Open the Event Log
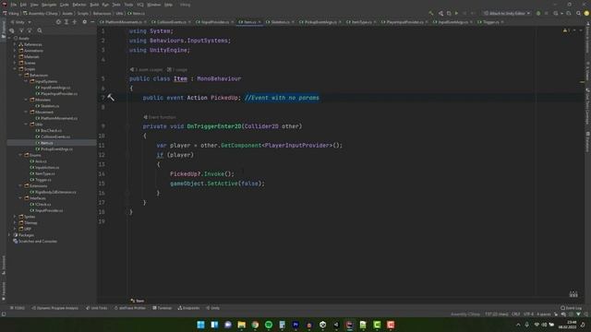This screenshot has height=332, width=591. [572, 308]
